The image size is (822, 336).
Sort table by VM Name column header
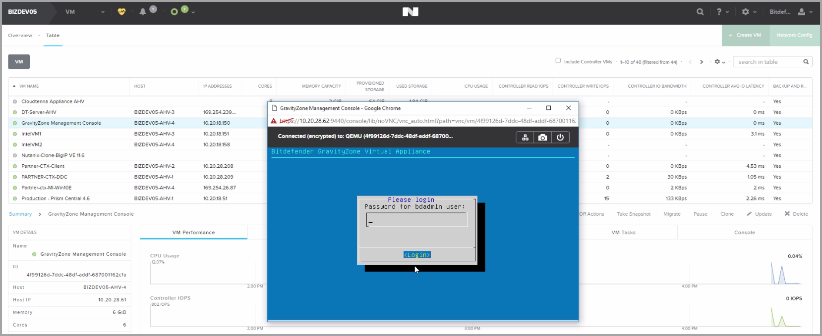[29, 86]
